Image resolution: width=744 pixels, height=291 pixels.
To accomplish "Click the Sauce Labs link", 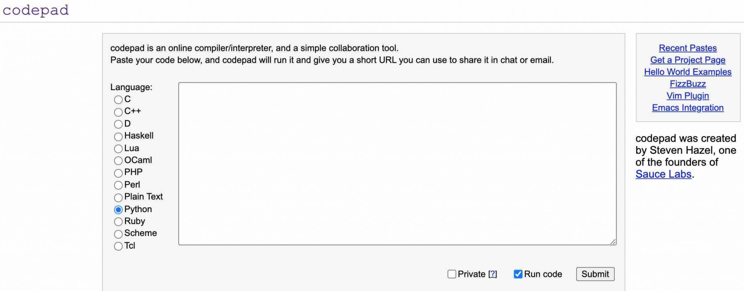I will tap(663, 174).
